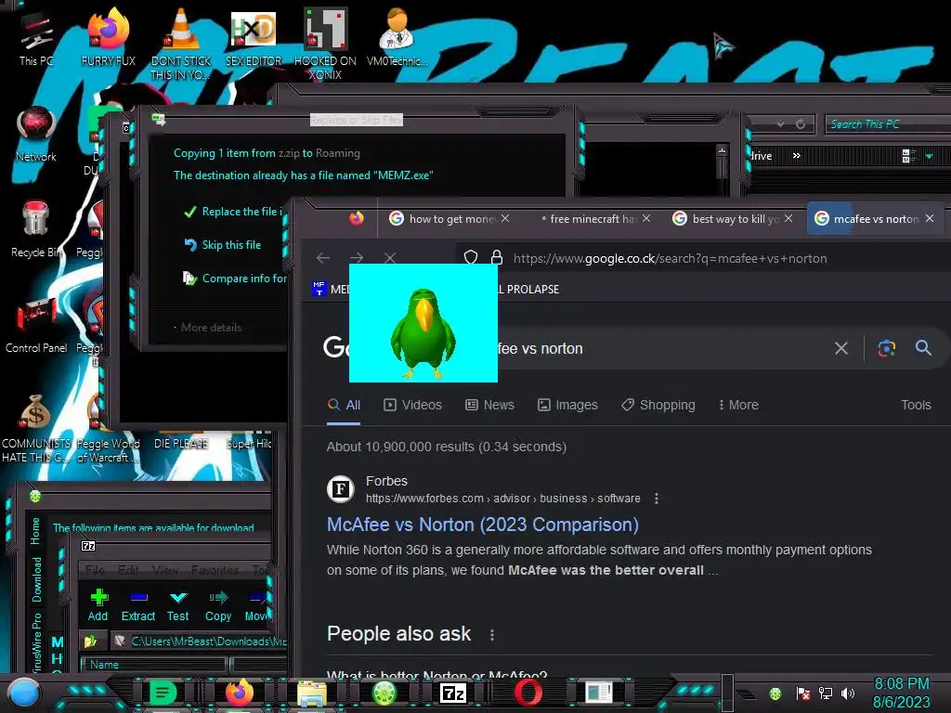Image resolution: width=951 pixels, height=713 pixels.
Task: Expand Explorer address history dropdown arrow
Action: point(780,124)
